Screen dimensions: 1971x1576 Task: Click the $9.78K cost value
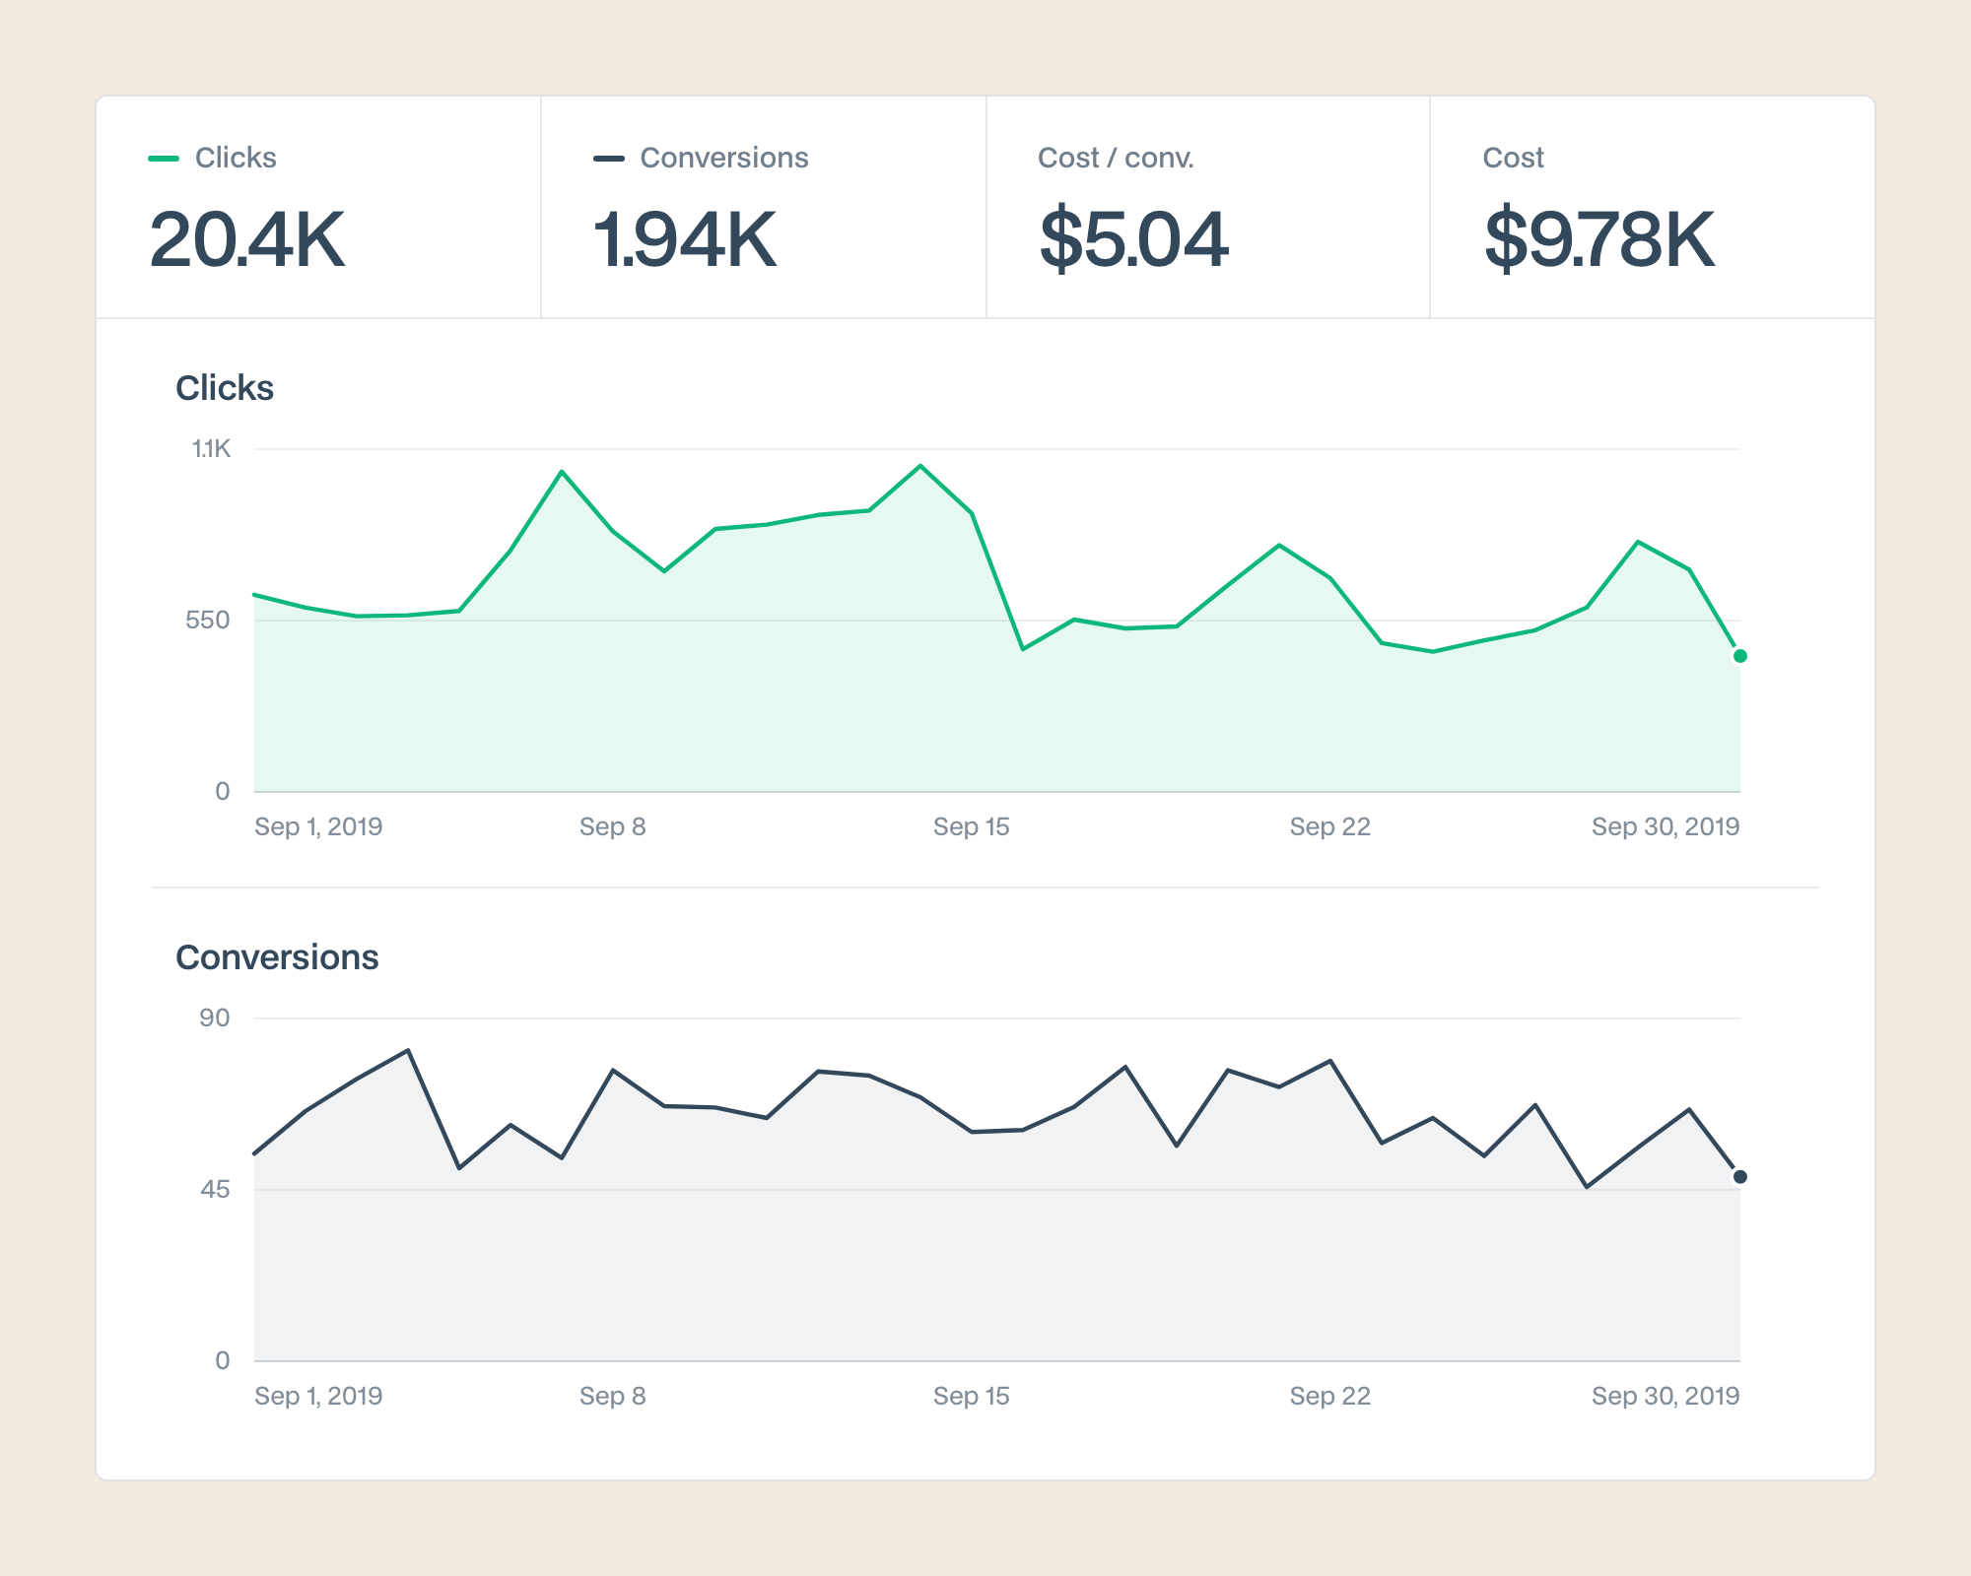1599,239
